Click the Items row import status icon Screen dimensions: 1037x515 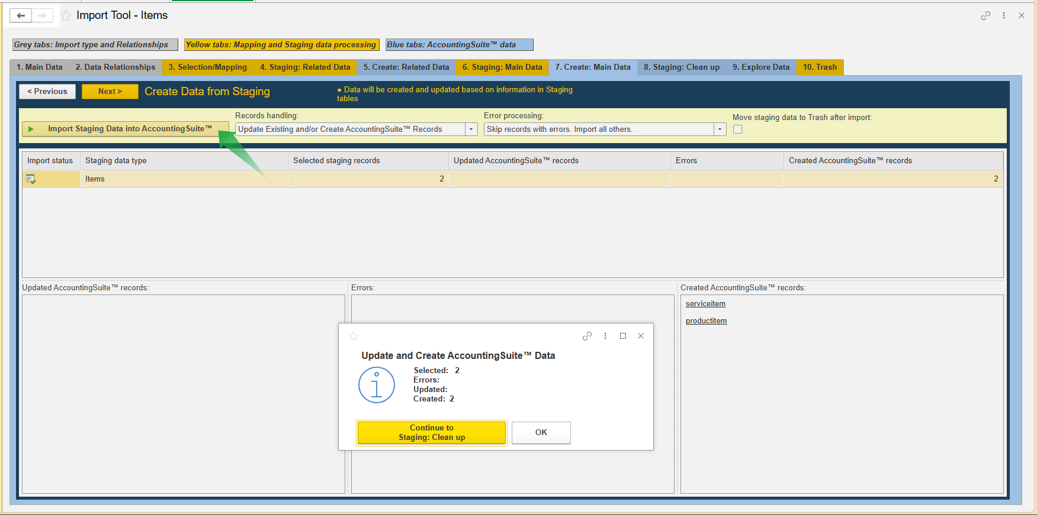click(31, 179)
